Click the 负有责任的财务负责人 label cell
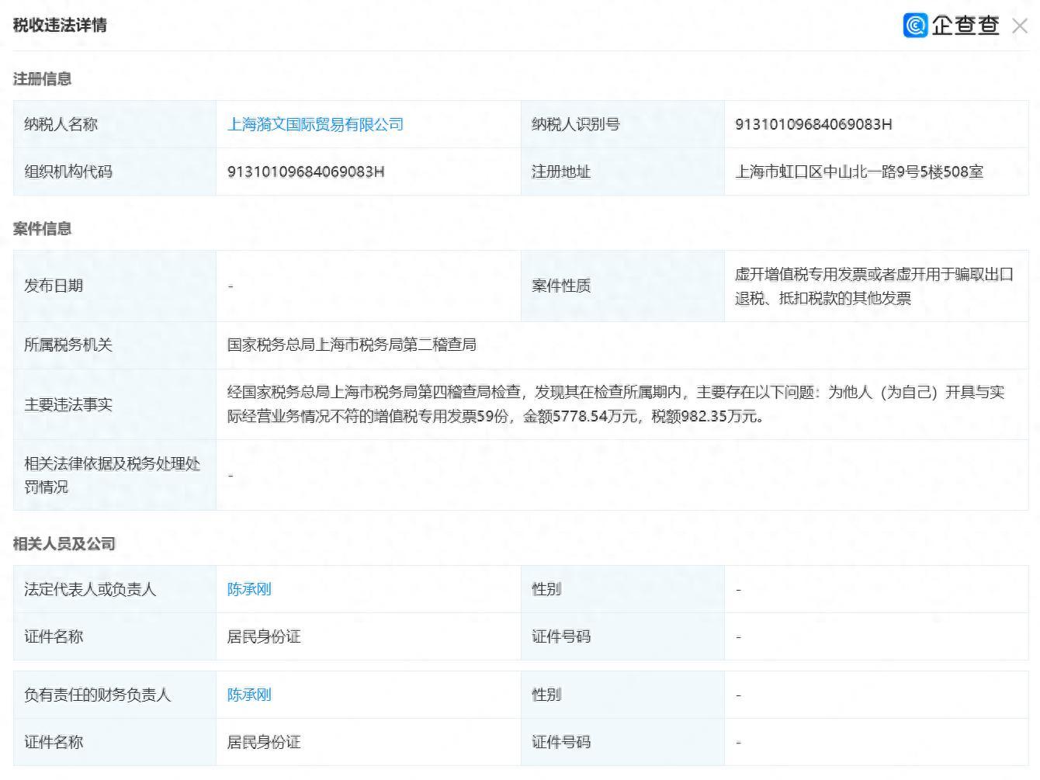Screen dimensions: 1040x780 pos(115,695)
